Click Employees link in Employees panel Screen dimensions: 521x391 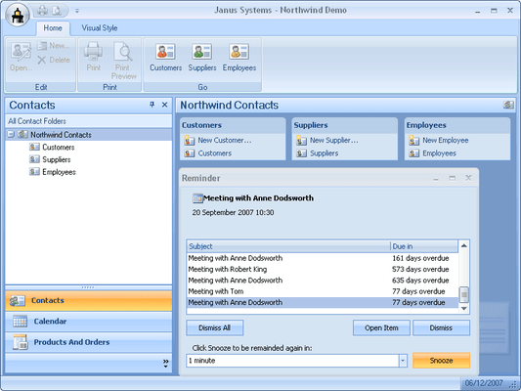tap(439, 153)
